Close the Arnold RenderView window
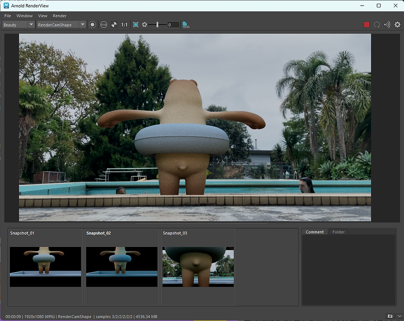 pos(395,6)
